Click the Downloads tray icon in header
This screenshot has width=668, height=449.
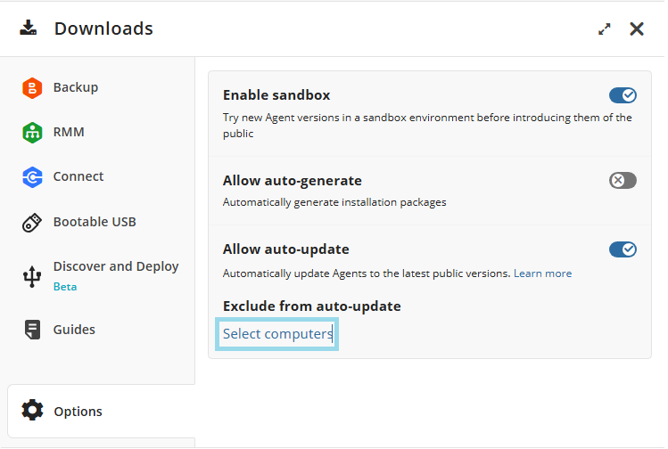29,29
